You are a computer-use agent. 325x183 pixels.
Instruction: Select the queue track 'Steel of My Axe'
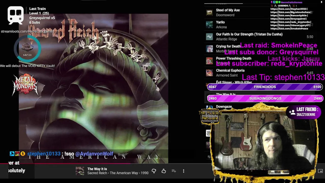(x=228, y=10)
